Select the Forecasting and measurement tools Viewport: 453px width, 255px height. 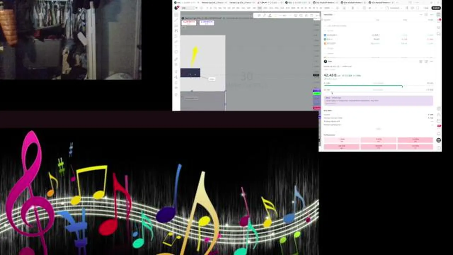176,36
